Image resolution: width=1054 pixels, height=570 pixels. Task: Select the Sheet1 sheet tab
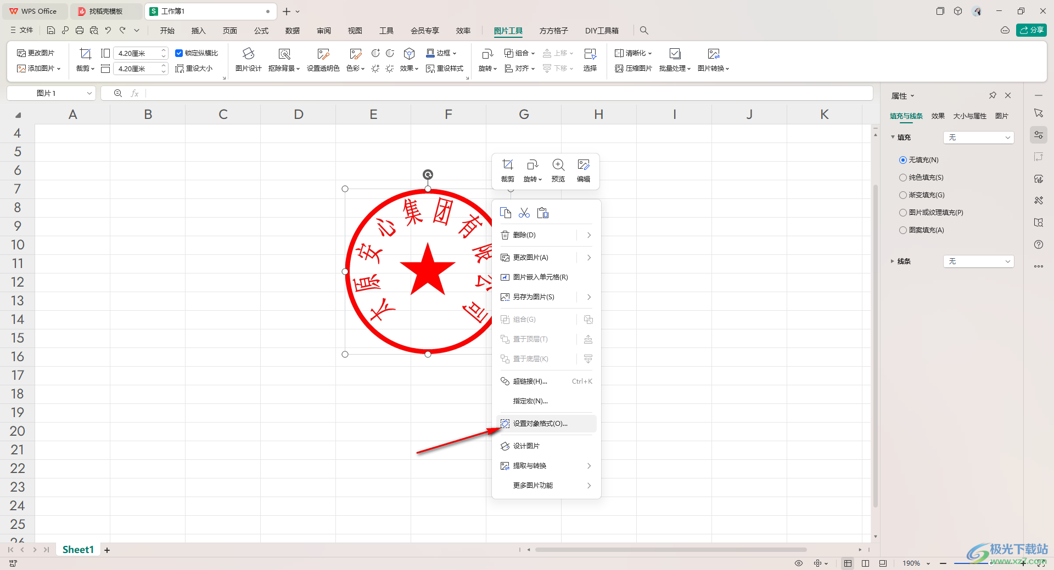78,550
